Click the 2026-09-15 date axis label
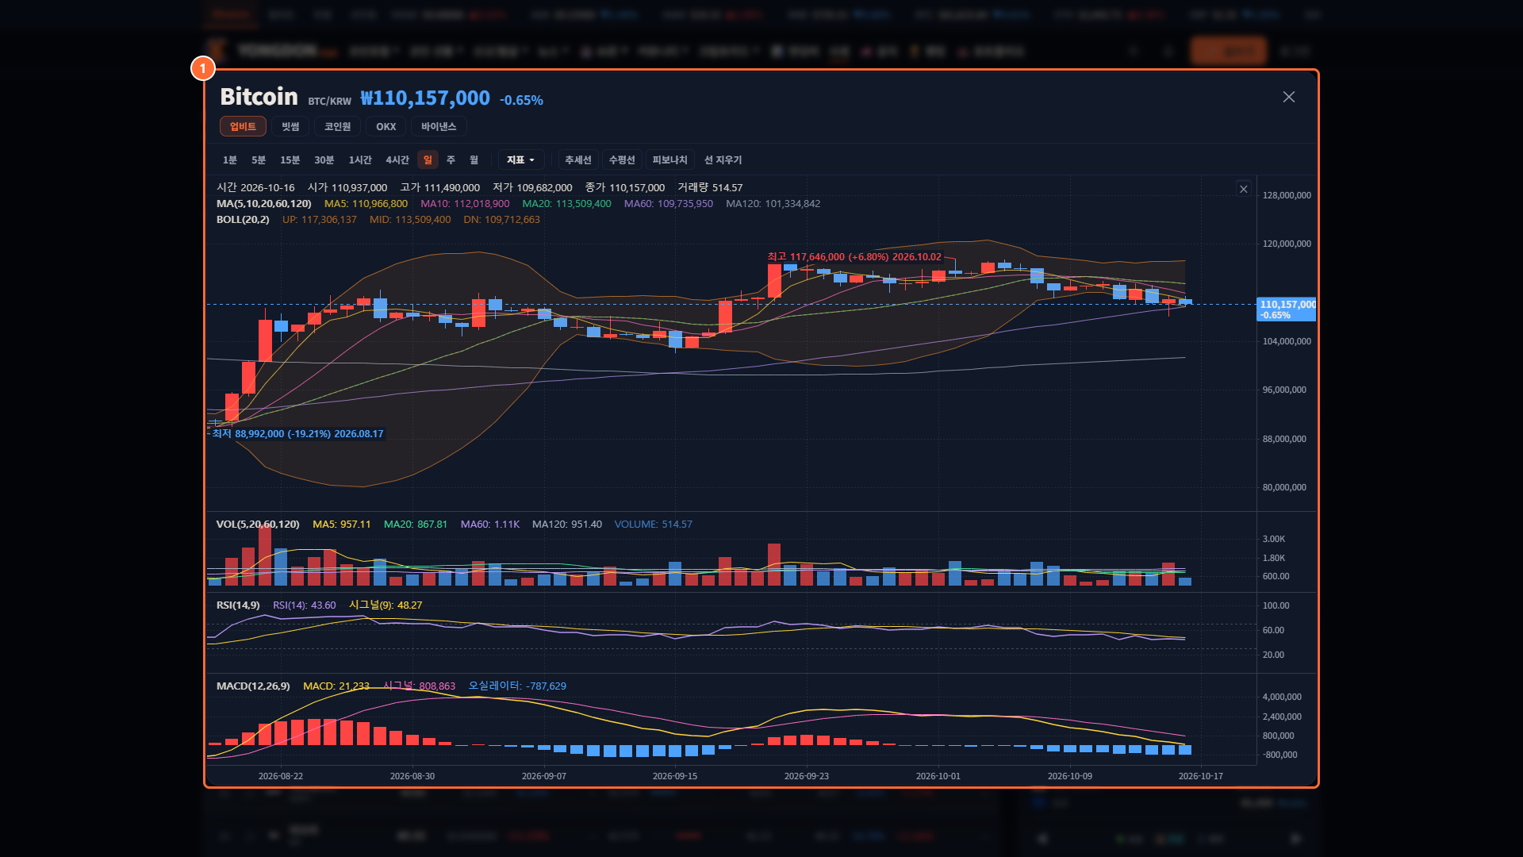Screen dimensions: 1523x857 coord(675,776)
